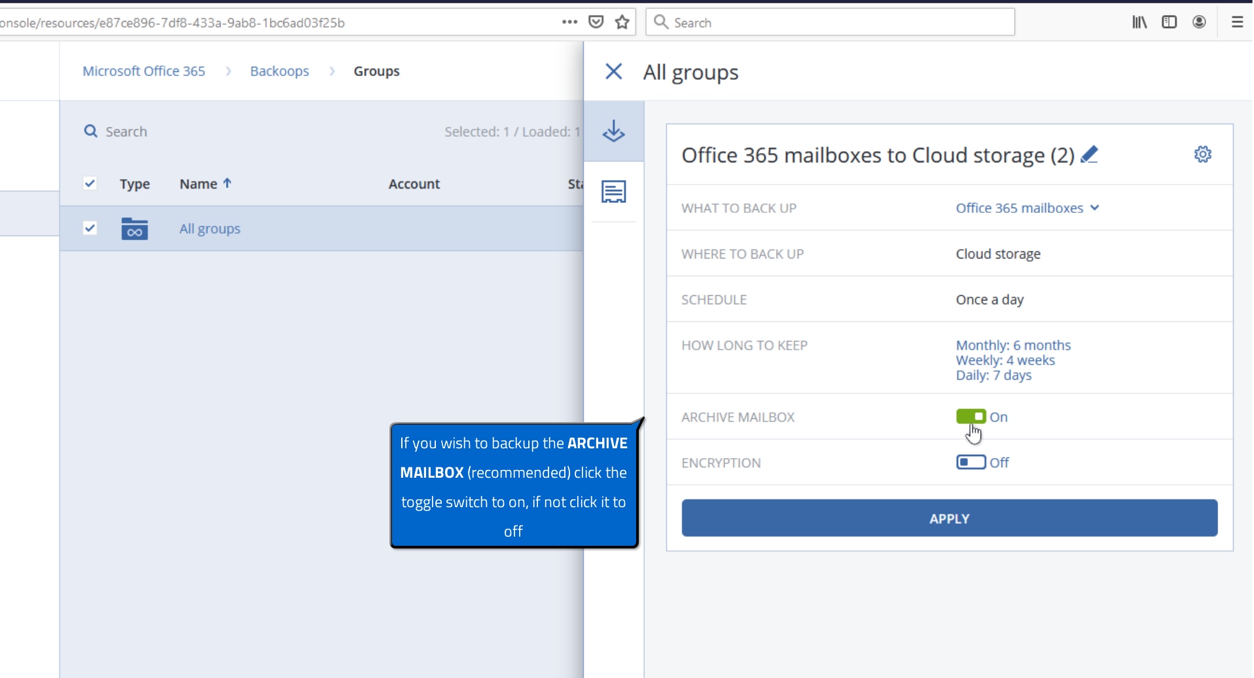1254x678 pixels.
Task: Open the activities list icon tab
Action: [x=613, y=192]
